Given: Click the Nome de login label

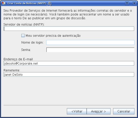Looking at the screenshot, I should [32, 43].
